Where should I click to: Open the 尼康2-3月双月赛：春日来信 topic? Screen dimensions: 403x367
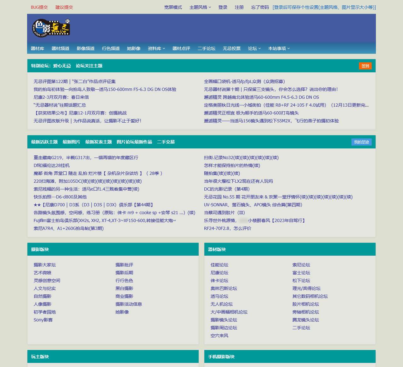click(x=61, y=97)
